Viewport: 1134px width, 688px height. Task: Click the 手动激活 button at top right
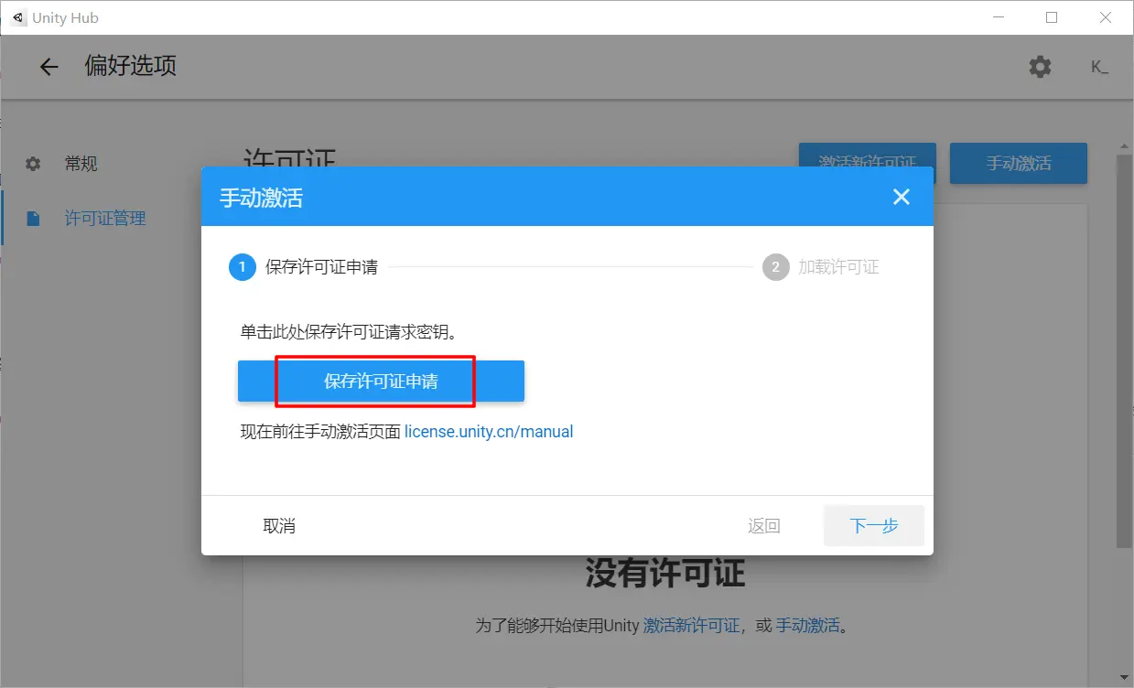1019,164
